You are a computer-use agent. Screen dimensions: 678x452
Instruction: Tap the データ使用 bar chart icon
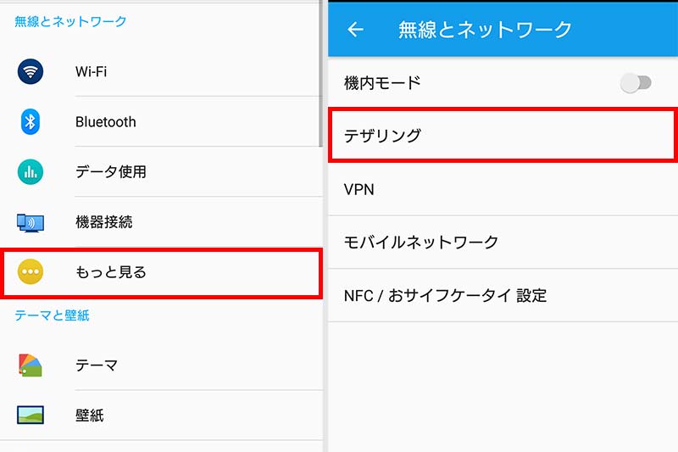tap(31, 171)
